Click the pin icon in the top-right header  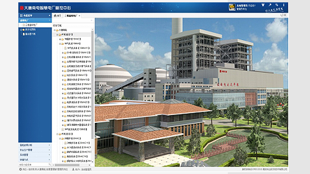click(x=270, y=5)
